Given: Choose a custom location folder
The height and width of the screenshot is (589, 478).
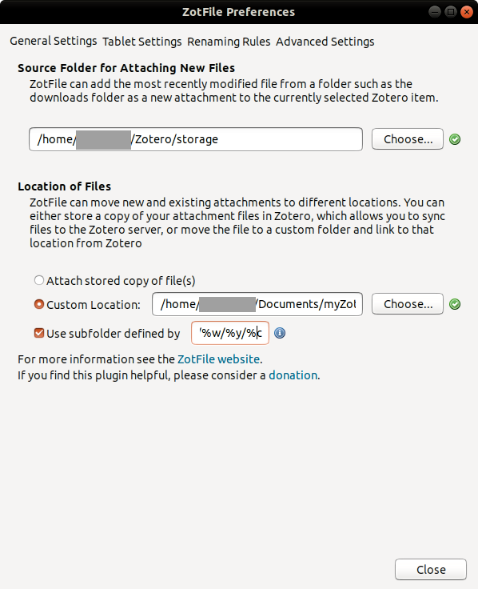Looking at the screenshot, I should coord(408,304).
